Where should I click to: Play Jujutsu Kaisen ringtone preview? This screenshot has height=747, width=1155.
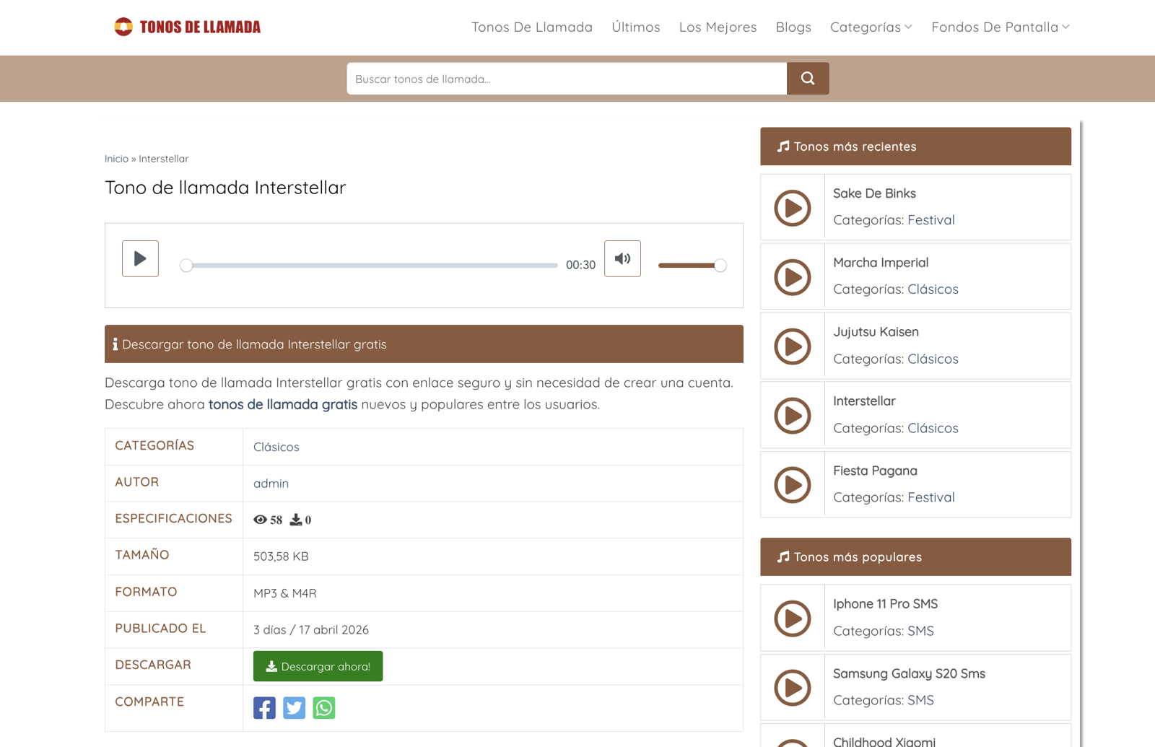point(793,346)
